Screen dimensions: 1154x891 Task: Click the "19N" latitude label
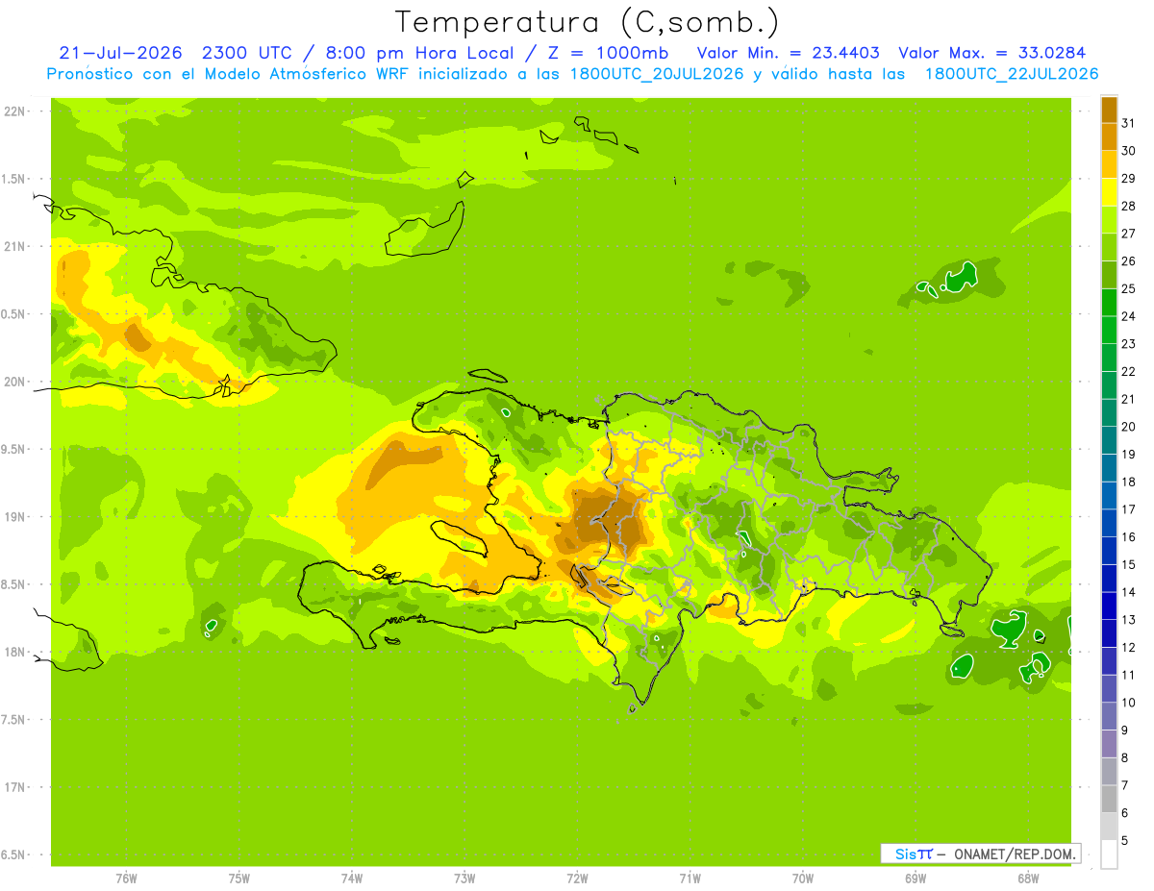pos(15,517)
